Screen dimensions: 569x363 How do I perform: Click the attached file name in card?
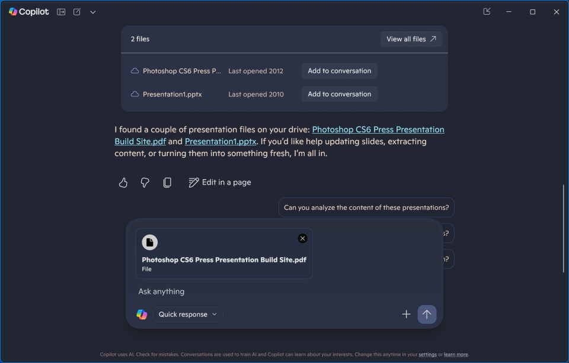(224, 260)
